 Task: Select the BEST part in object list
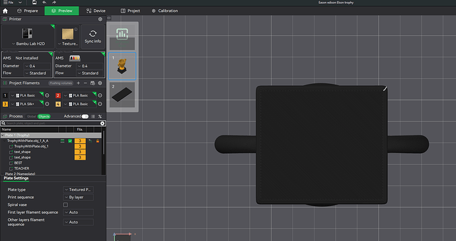(18, 163)
